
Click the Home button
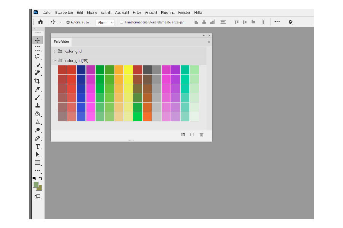(40, 22)
